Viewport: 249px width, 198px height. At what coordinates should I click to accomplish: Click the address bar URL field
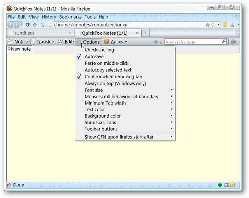tap(129, 25)
